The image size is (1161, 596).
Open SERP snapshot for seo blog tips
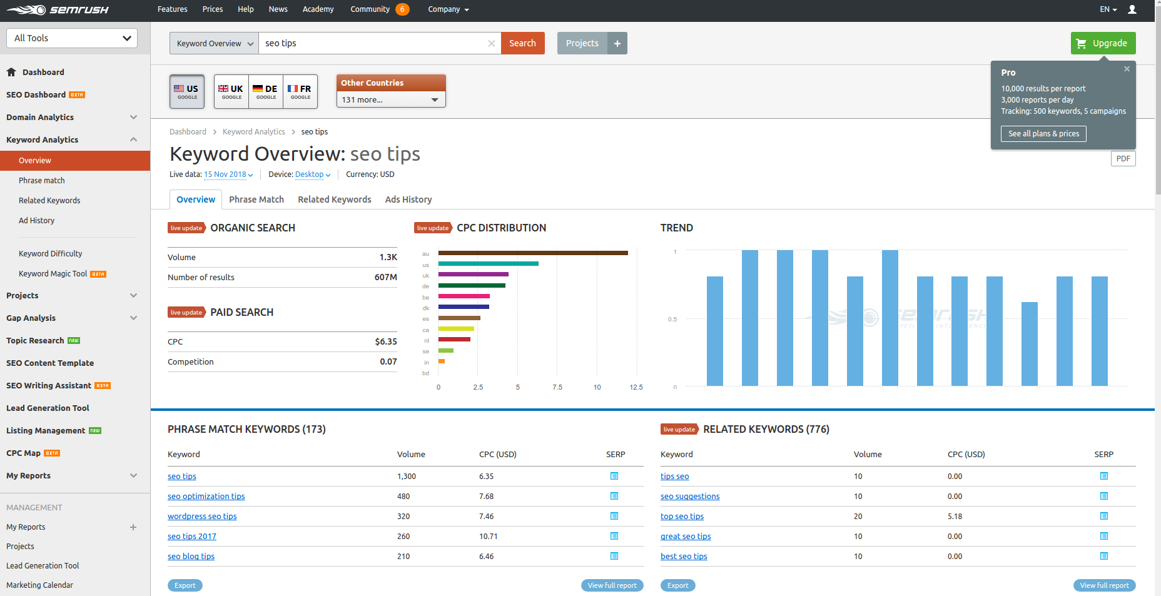tap(614, 556)
